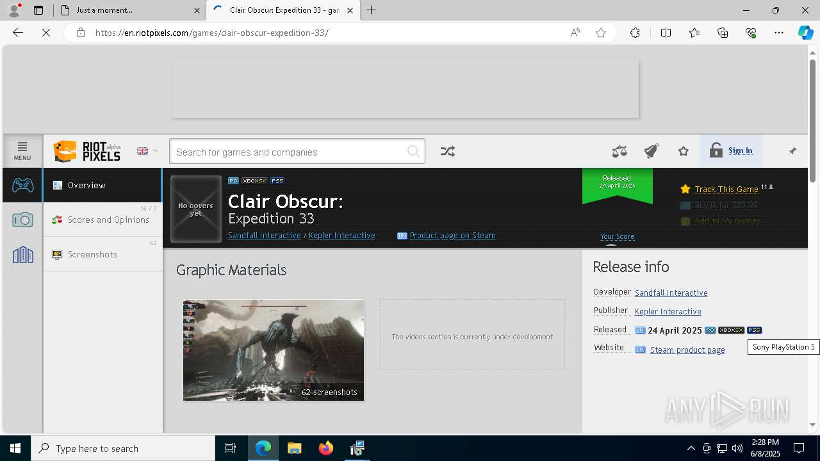
Task: Select the buildings companies sidebar icon
Action: point(22,254)
